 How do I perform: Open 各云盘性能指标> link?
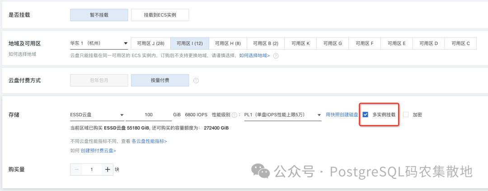(150, 141)
